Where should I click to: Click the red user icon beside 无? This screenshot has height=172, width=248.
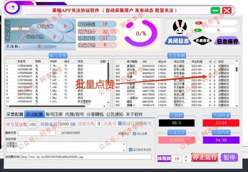[x=198, y=23]
